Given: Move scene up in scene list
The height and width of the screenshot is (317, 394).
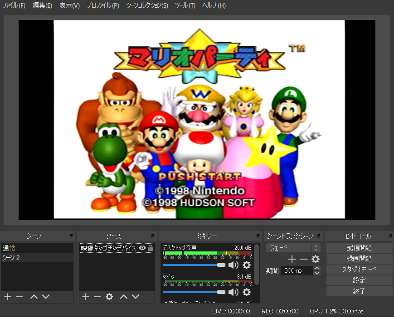Looking at the screenshot, I should click(x=34, y=297).
